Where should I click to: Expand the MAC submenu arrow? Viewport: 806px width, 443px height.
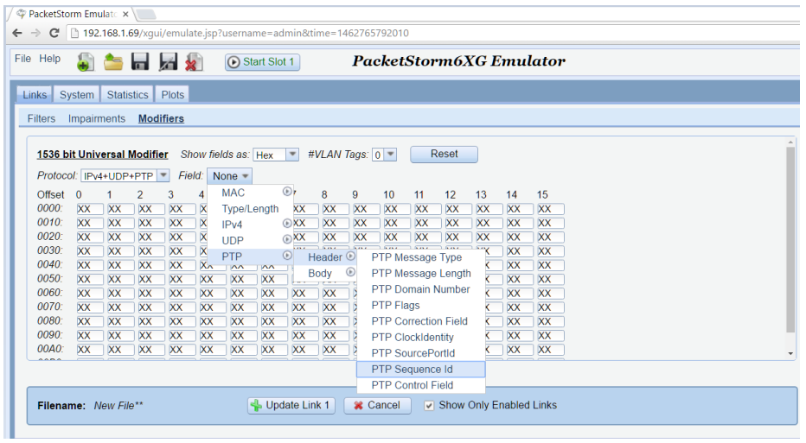[x=287, y=192]
